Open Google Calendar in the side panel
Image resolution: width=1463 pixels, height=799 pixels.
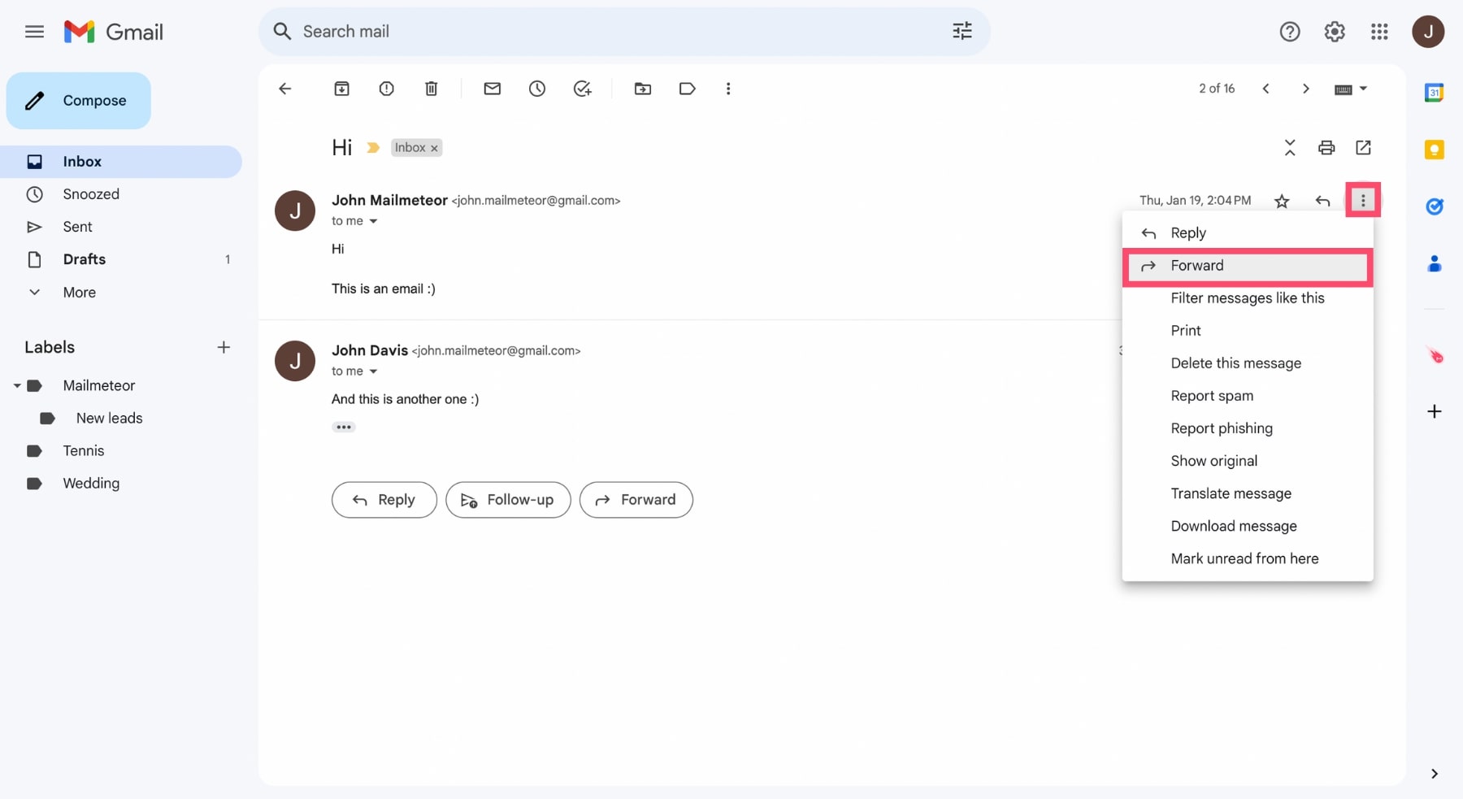pyautogui.click(x=1435, y=93)
